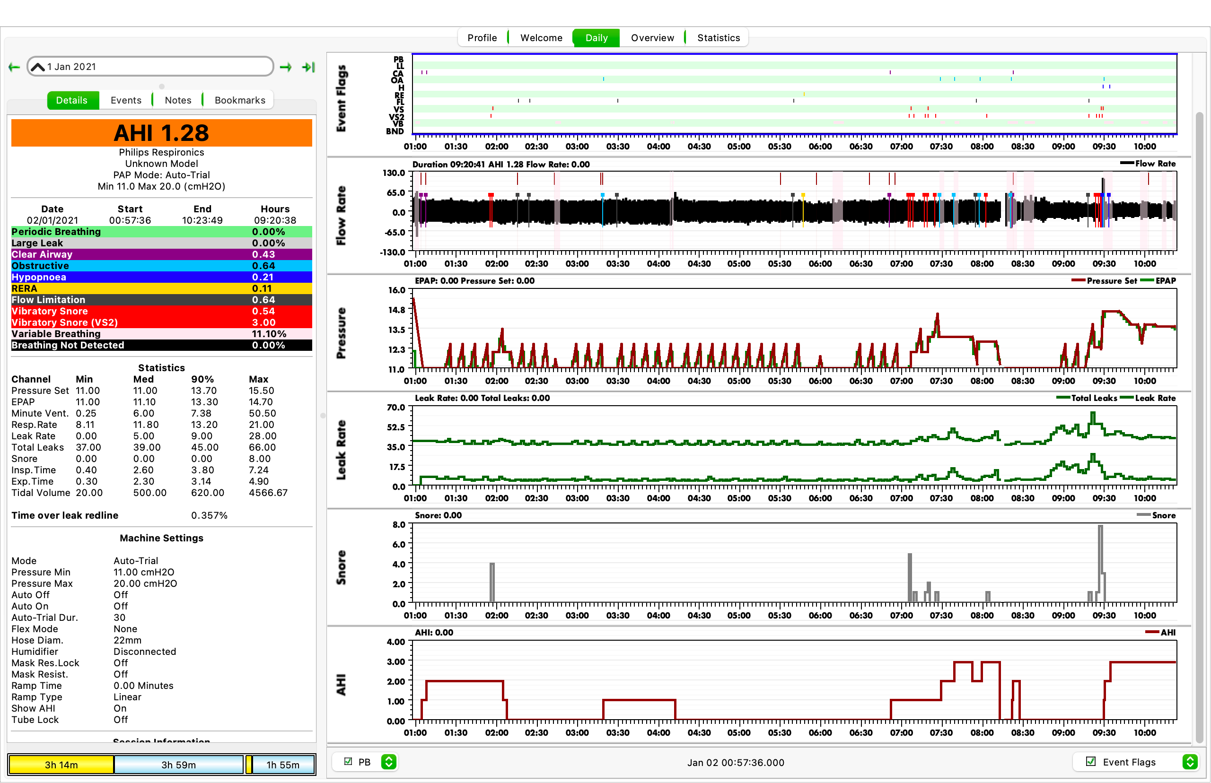Click the Vibratory Snore (VS2) row
This screenshot has height=783, width=1211.
(162, 322)
